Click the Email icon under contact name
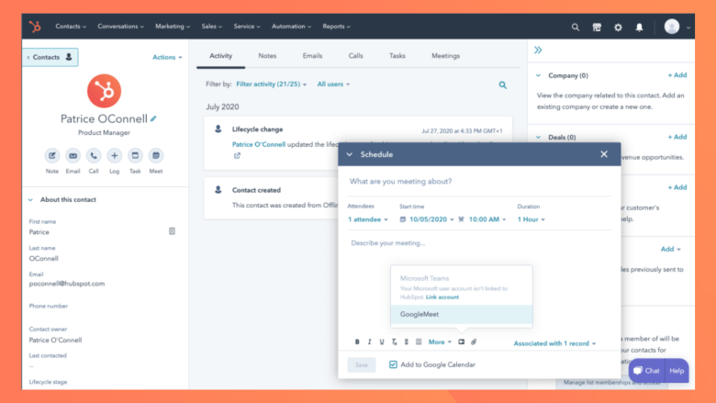Image resolution: width=716 pixels, height=403 pixels. point(73,156)
